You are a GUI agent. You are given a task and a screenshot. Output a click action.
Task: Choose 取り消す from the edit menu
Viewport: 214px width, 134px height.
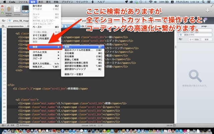45,6
